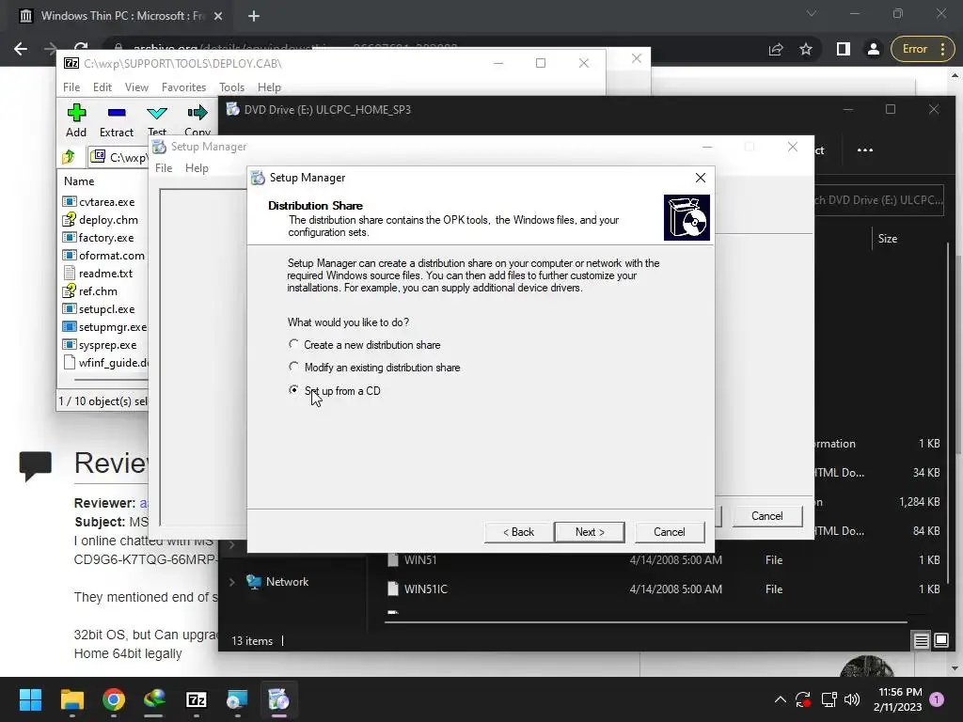Go back in the Chrome browser
The image size is (963, 722).
pyautogui.click(x=21, y=49)
